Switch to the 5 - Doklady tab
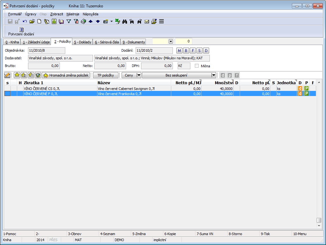Screen dimensions: 326x245 pos(82,42)
